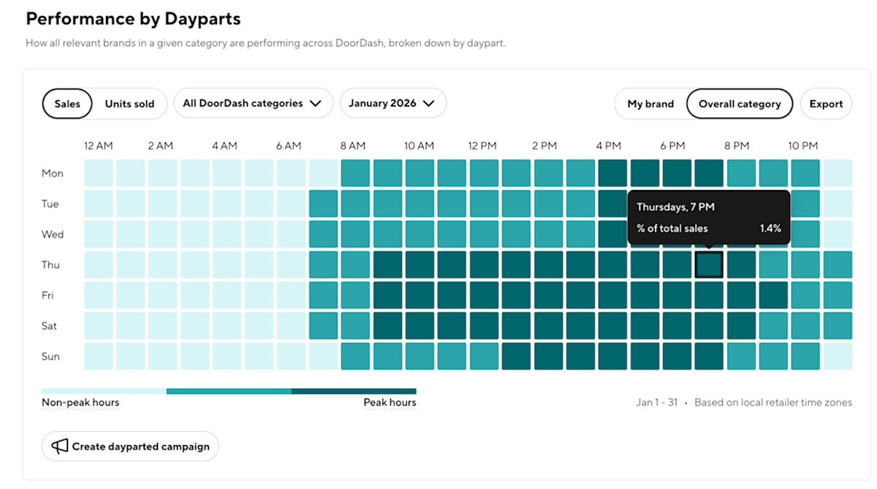Click the underlined Non-peak hours label

coord(80,402)
